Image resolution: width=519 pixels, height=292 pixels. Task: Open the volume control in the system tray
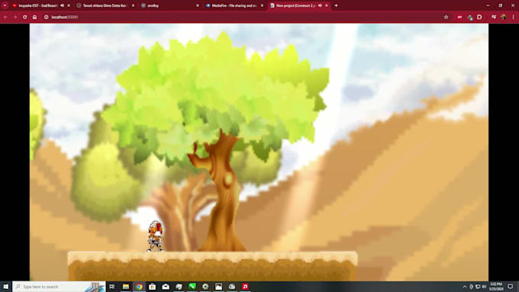(484, 287)
